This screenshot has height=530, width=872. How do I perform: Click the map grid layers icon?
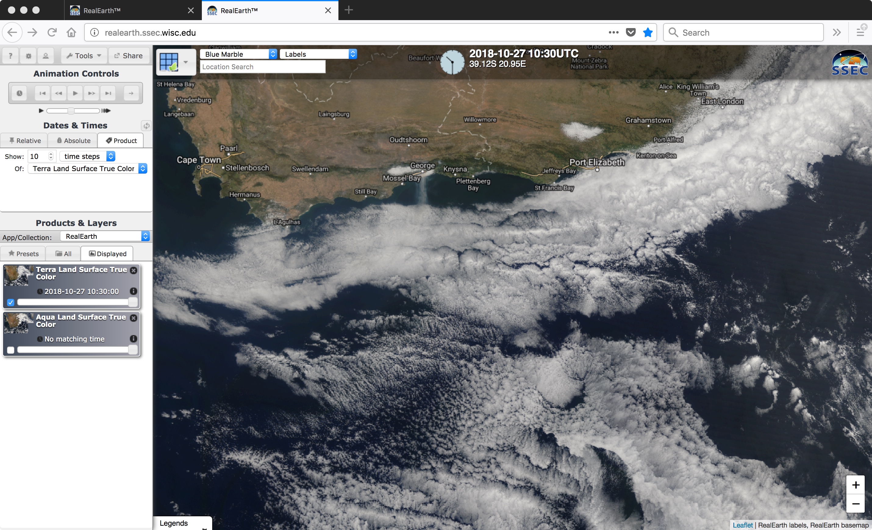(x=169, y=62)
